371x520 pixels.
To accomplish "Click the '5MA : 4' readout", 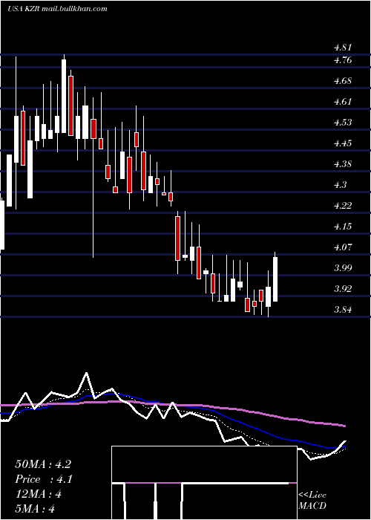I will pos(35,509).
